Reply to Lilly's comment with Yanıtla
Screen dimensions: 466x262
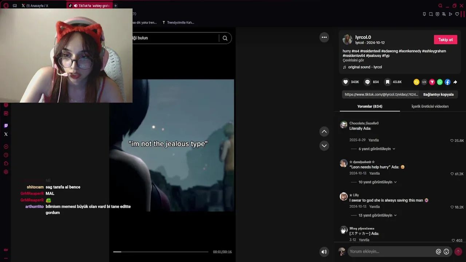(x=375, y=207)
